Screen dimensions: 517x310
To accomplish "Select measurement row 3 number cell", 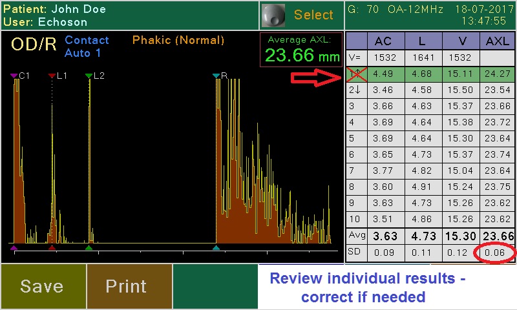I will pos(357,106).
